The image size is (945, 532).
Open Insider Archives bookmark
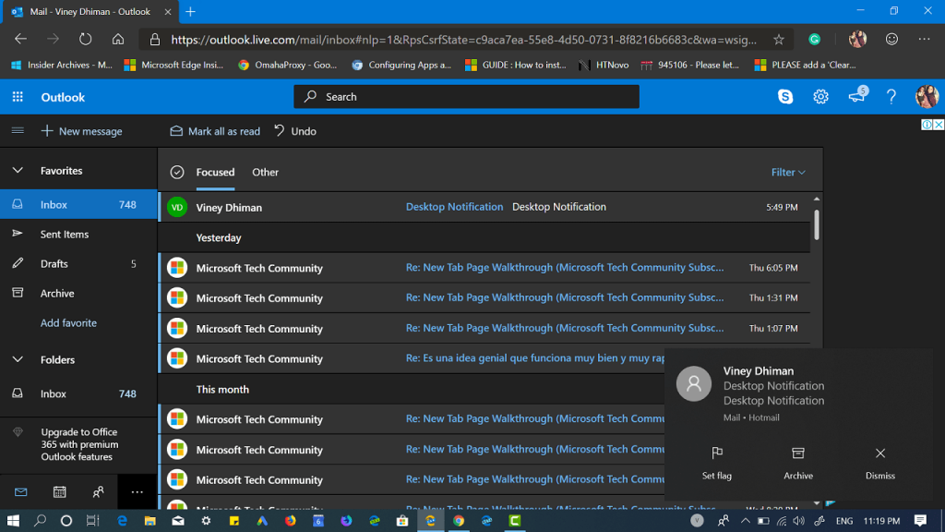tap(62, 65)
